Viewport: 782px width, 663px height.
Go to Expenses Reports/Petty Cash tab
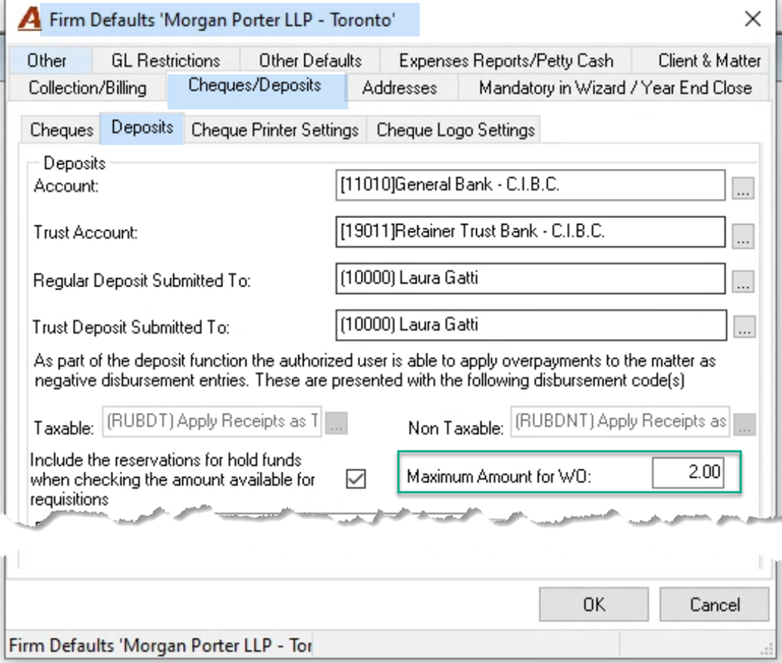click(506, 60)
